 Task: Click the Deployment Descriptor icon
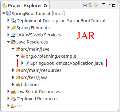coord(13,21)
